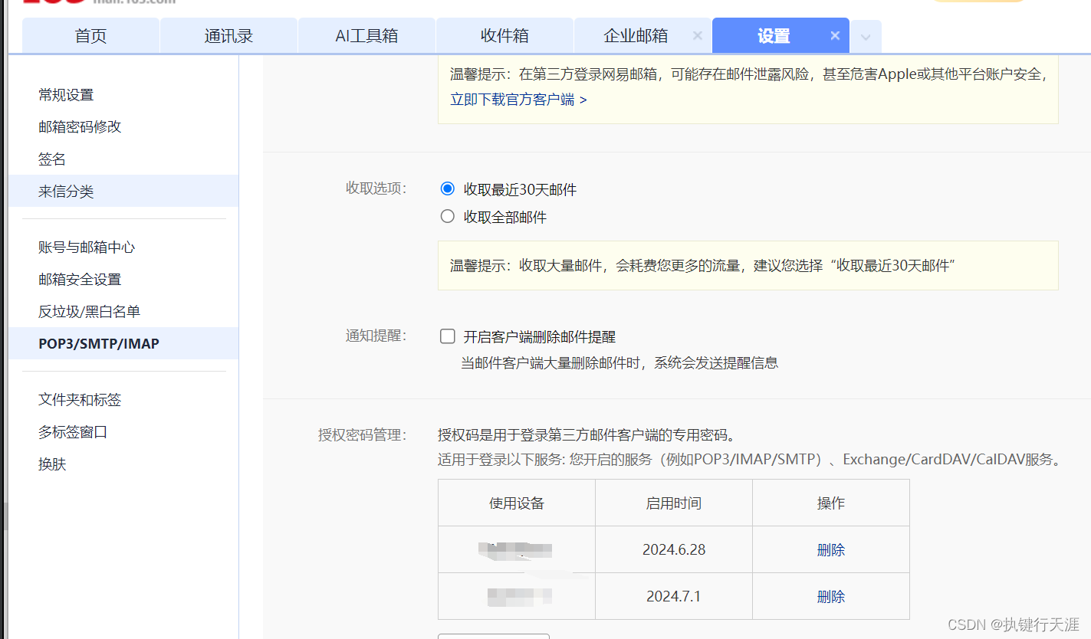The width and height of the screenshot is (1091, 639).
Task: Select POP3/SMTP/IMAP in sidebar
Action: [x=123, y=343]
